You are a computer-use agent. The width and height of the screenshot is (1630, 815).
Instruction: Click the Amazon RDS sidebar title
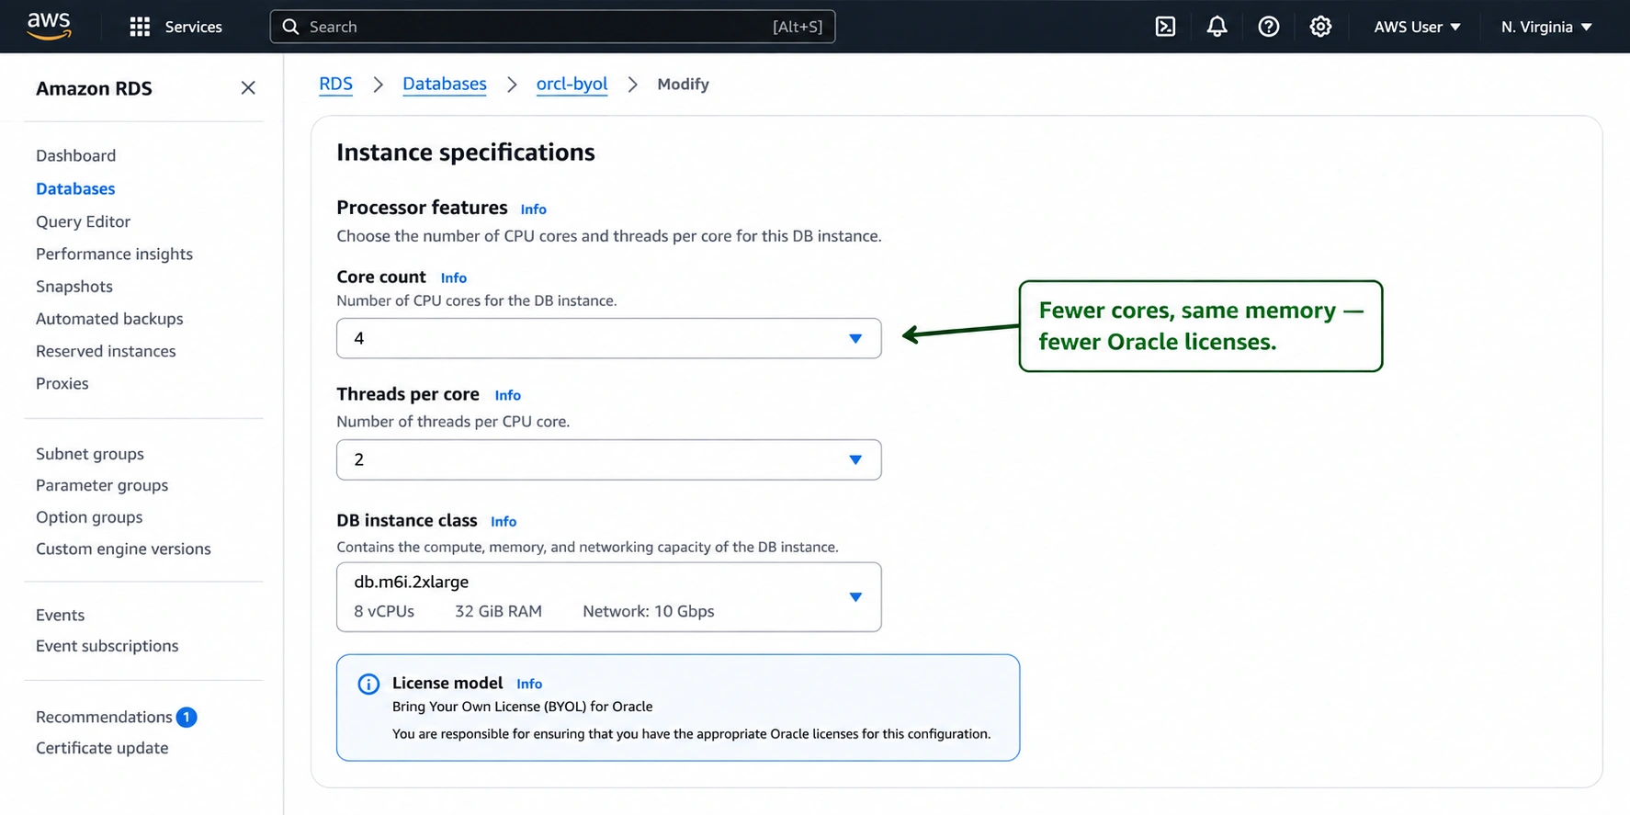pos(94,88)
